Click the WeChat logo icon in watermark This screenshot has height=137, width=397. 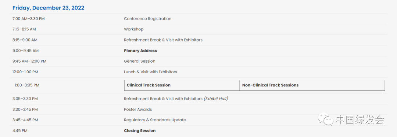[x=326, y=119]
